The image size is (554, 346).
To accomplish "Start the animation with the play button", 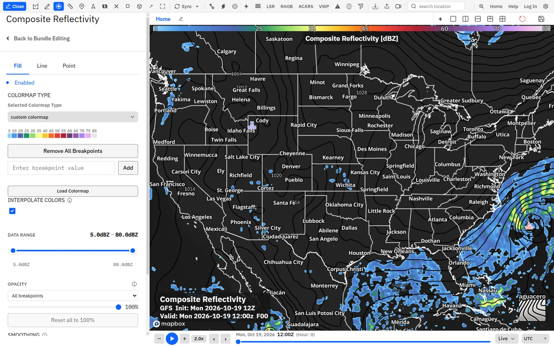I will 172,339.
